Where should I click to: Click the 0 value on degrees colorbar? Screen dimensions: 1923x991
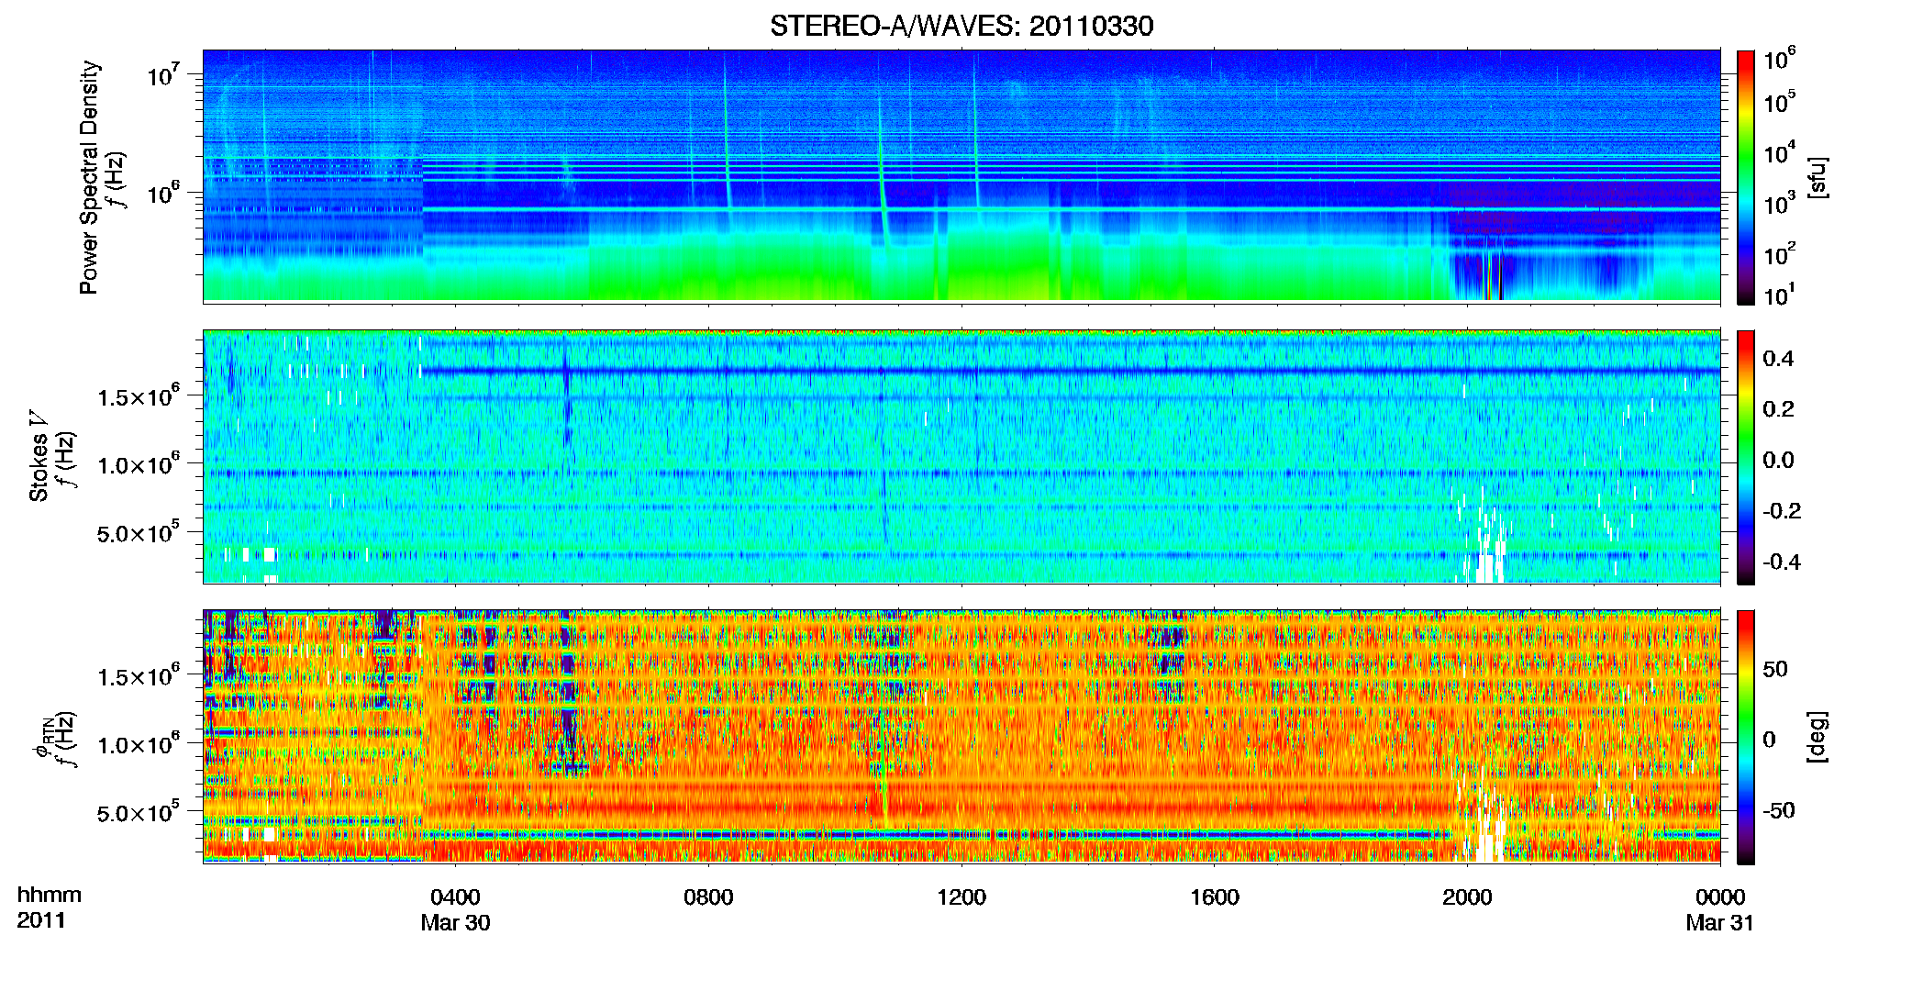tap(1770, 740)
